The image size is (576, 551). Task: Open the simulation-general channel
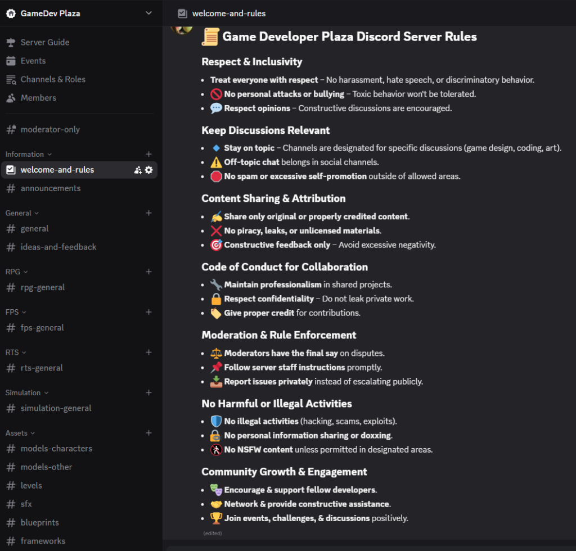pyautogui.click(x=79, y=409)
